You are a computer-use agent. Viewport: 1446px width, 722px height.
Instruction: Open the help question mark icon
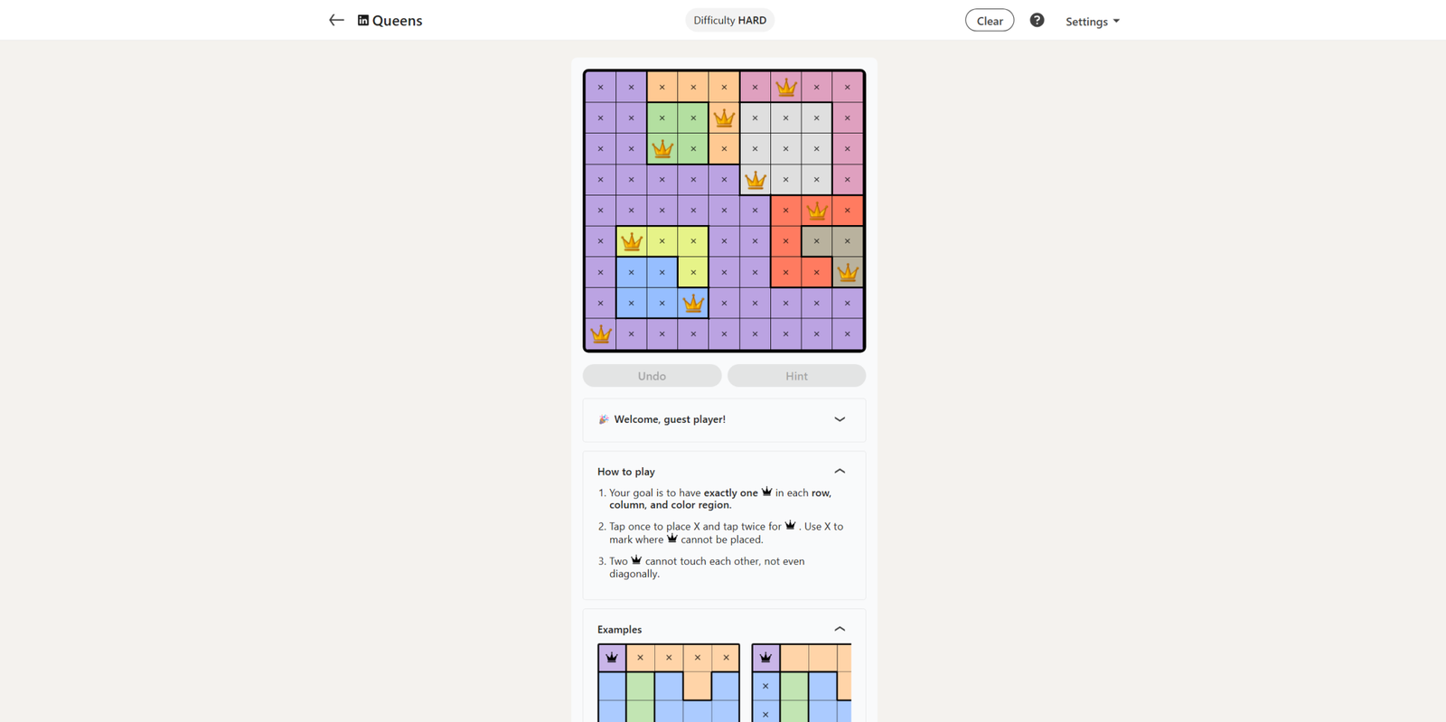pyautogui.click(x=1037, y=20)
